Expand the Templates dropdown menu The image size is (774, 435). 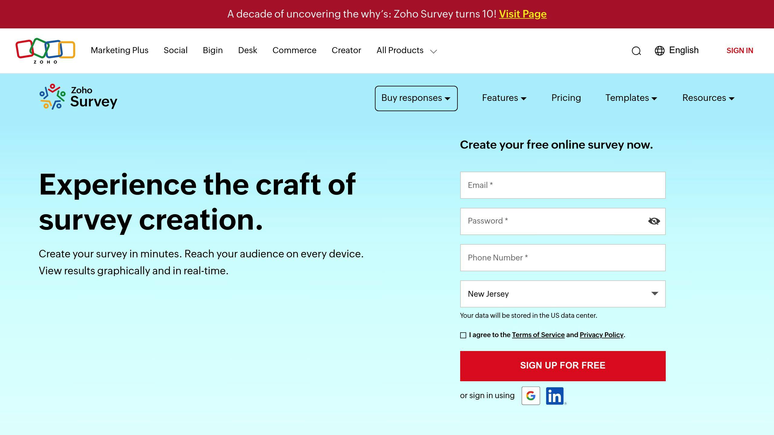pos(631,98)
